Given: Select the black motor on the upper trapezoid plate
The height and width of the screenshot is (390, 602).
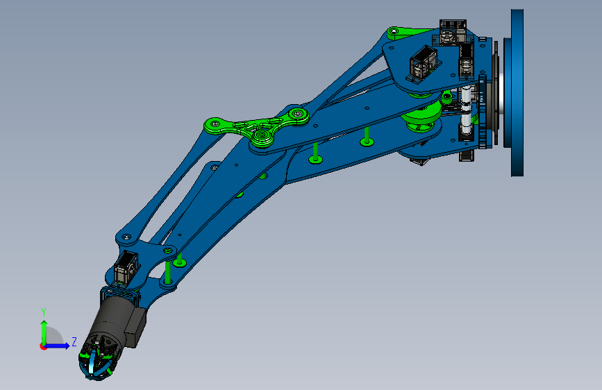Looking at the screenshot, I should (424, 63).
